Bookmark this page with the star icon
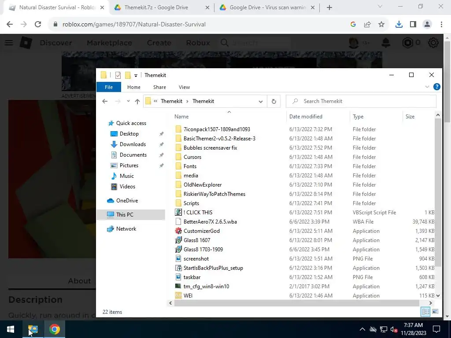 coord(381,25)
